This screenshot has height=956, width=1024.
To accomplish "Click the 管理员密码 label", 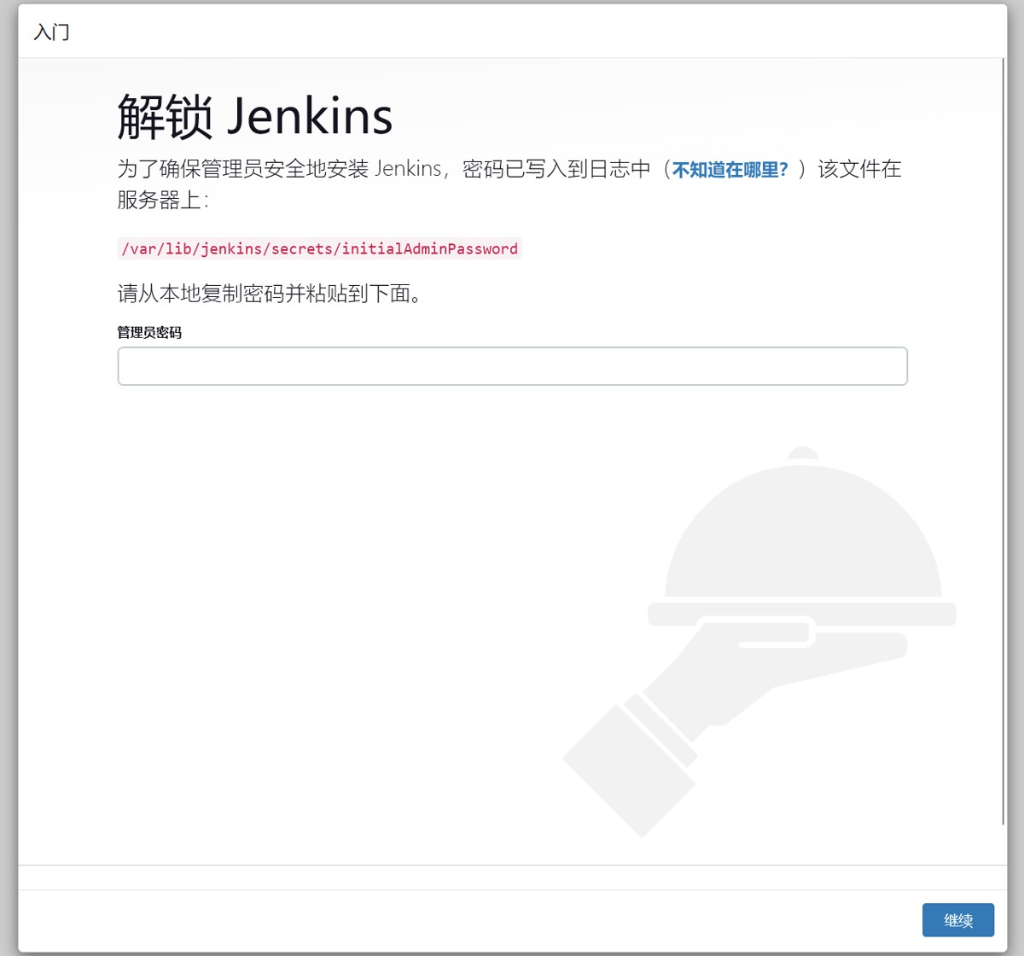I will 149,332.
